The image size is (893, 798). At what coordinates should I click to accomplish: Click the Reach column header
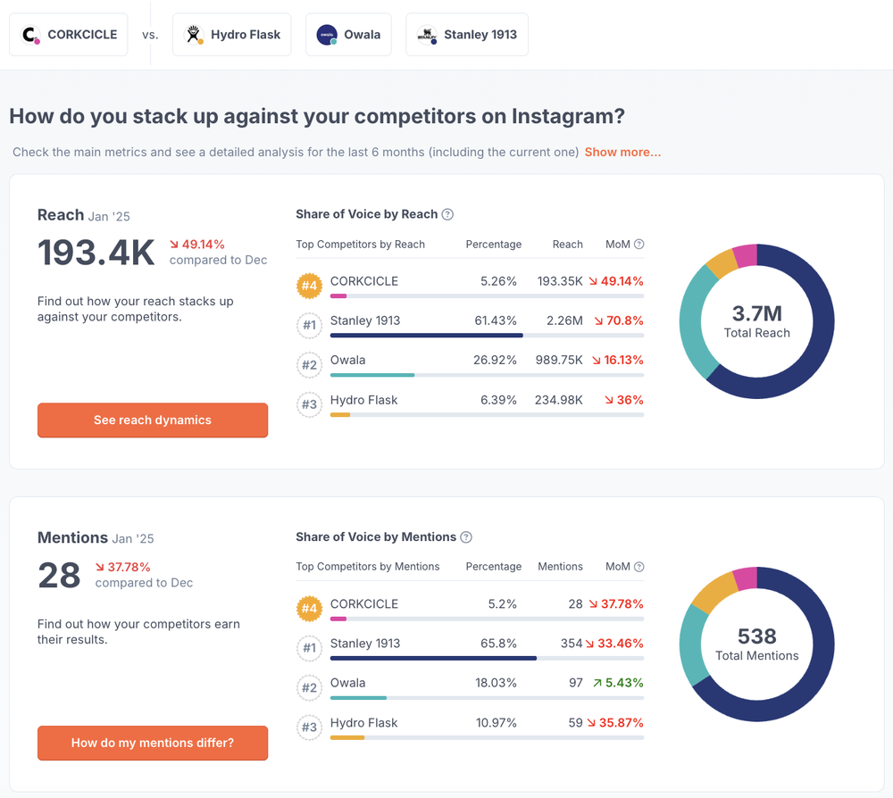point(568,245)
